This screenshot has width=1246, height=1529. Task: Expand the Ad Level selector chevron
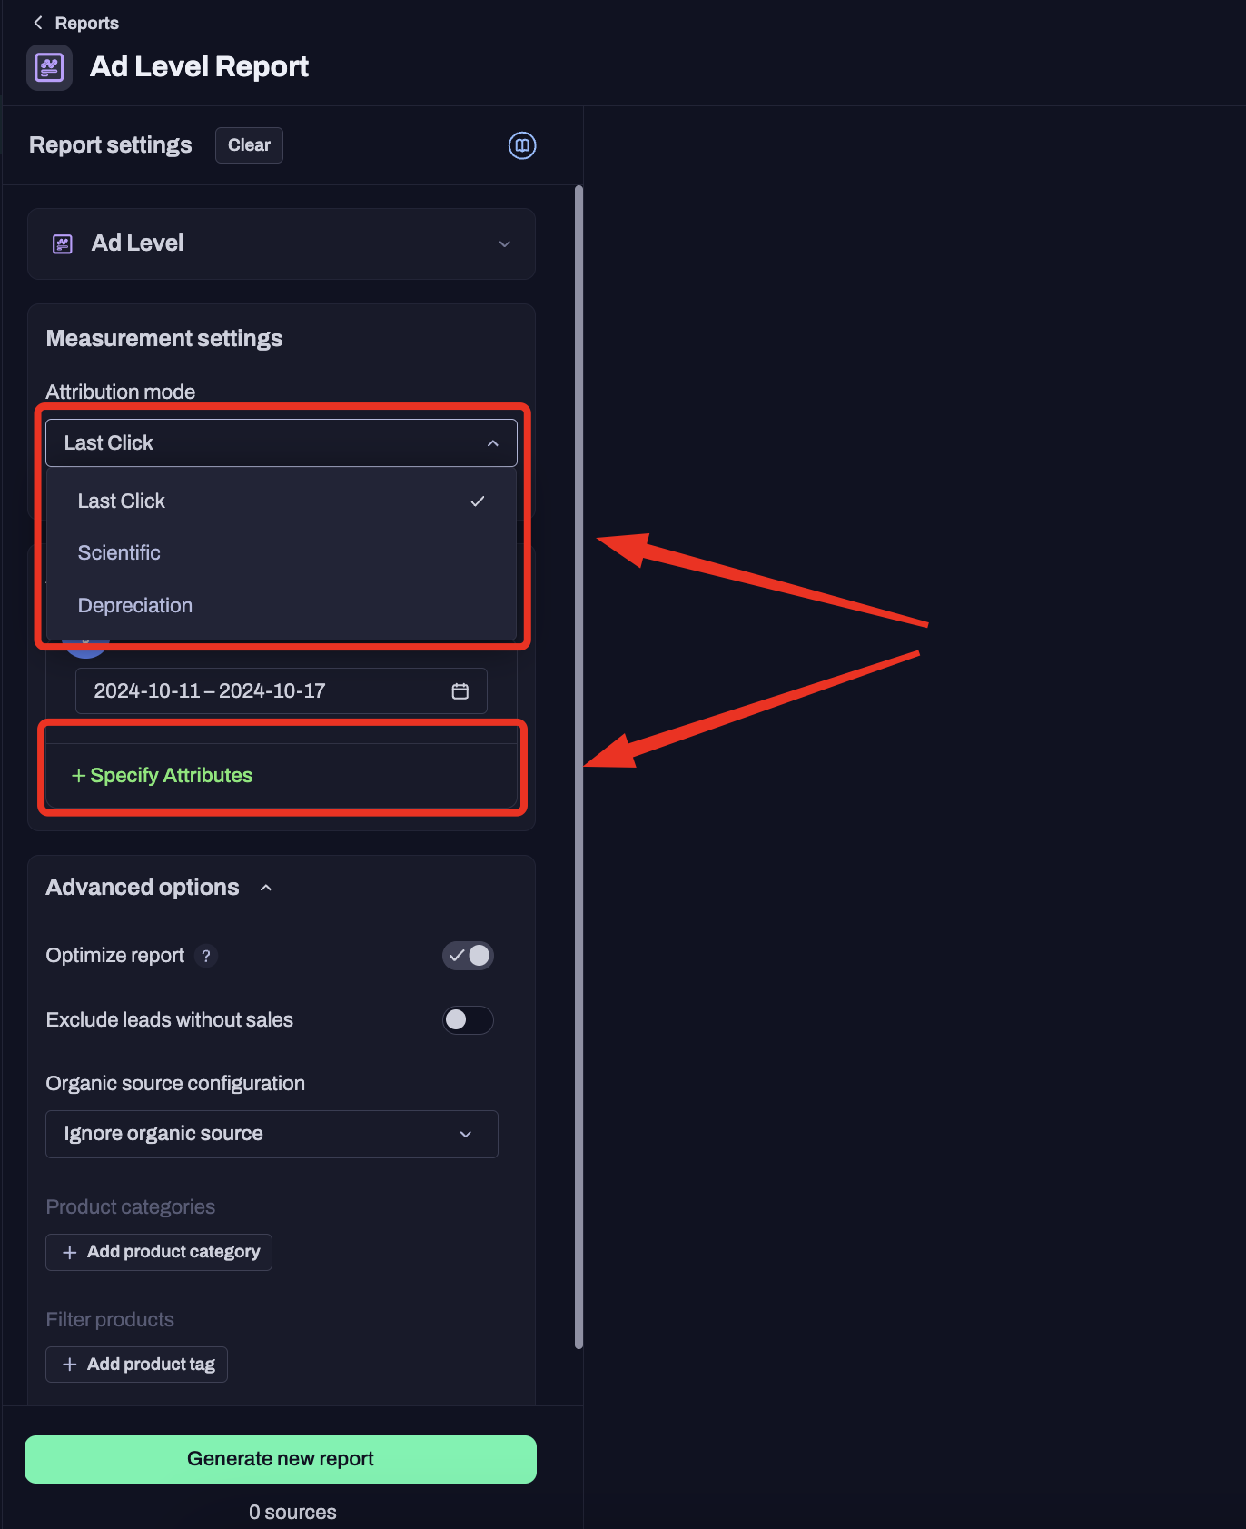coord(505,243)
